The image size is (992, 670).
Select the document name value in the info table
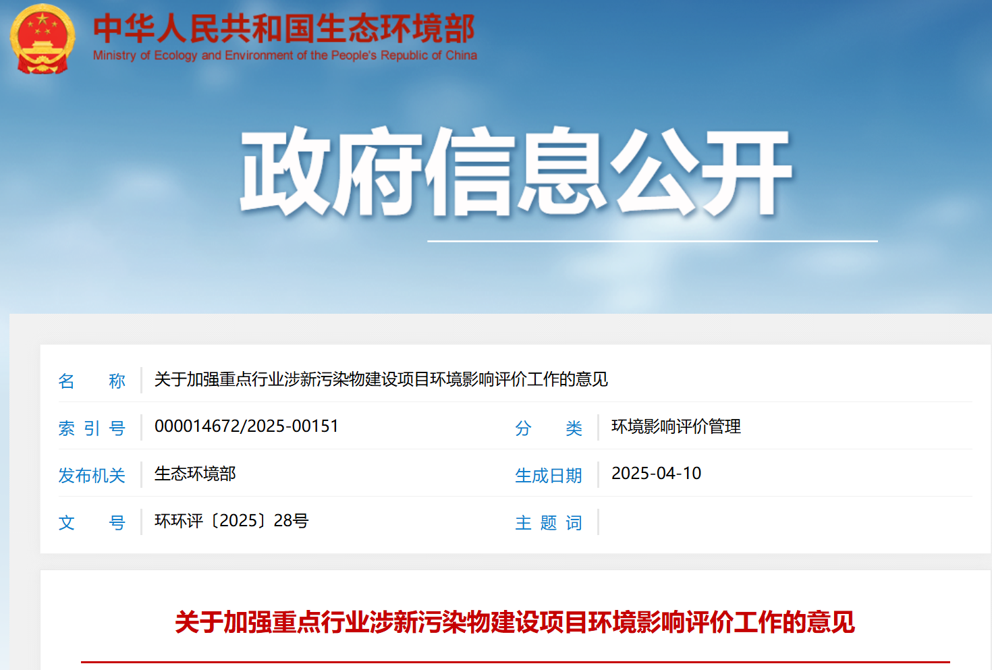[x=381, y=379]
